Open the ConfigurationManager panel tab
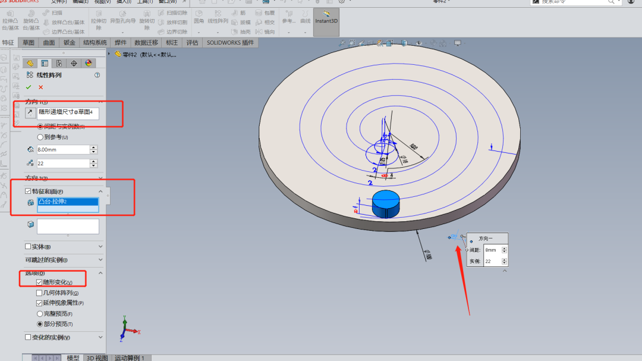 (x=59, y=63)
